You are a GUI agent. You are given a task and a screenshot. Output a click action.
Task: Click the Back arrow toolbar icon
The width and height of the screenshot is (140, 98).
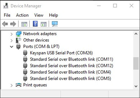tap(5, 24)
